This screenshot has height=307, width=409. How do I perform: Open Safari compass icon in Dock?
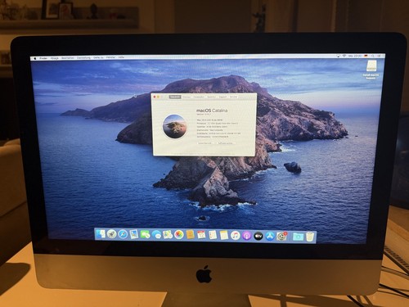[123, 234]
